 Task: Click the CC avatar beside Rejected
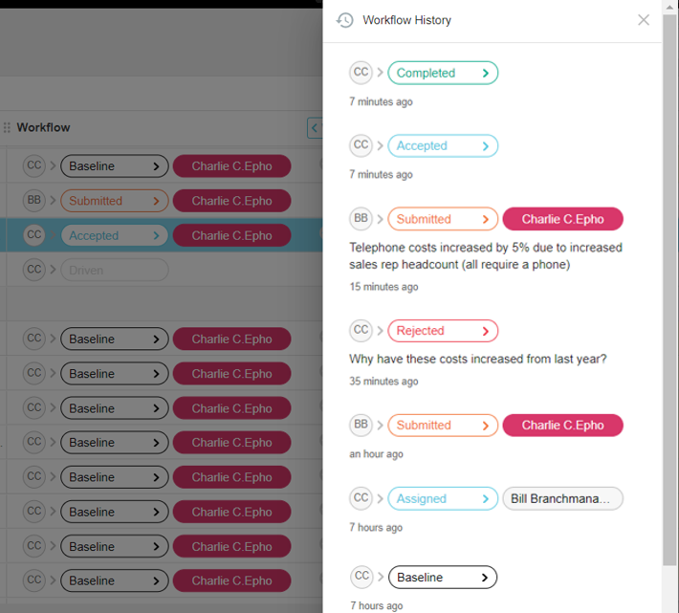361,331
